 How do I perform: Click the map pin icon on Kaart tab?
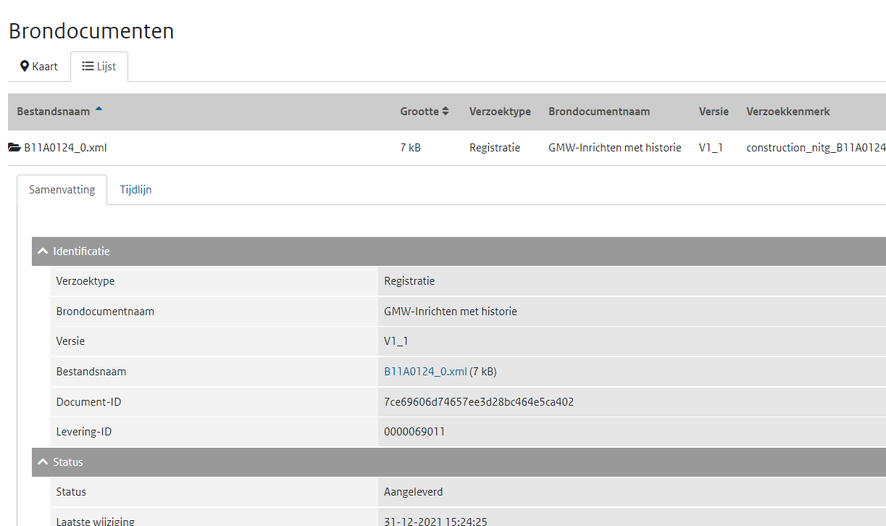coord(25,67)
